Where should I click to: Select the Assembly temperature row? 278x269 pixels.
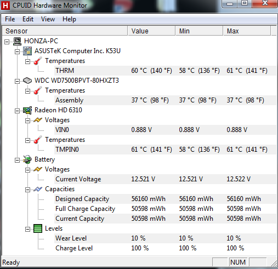[x=165, y=100]
